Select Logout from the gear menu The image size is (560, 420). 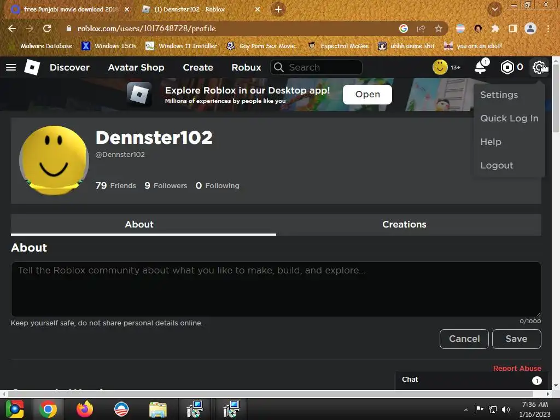(x=497, y=165)
